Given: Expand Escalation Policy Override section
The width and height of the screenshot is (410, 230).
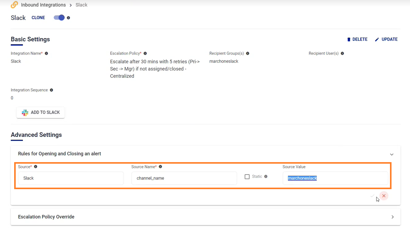Looking at the screenshot, I should [392, 217].
